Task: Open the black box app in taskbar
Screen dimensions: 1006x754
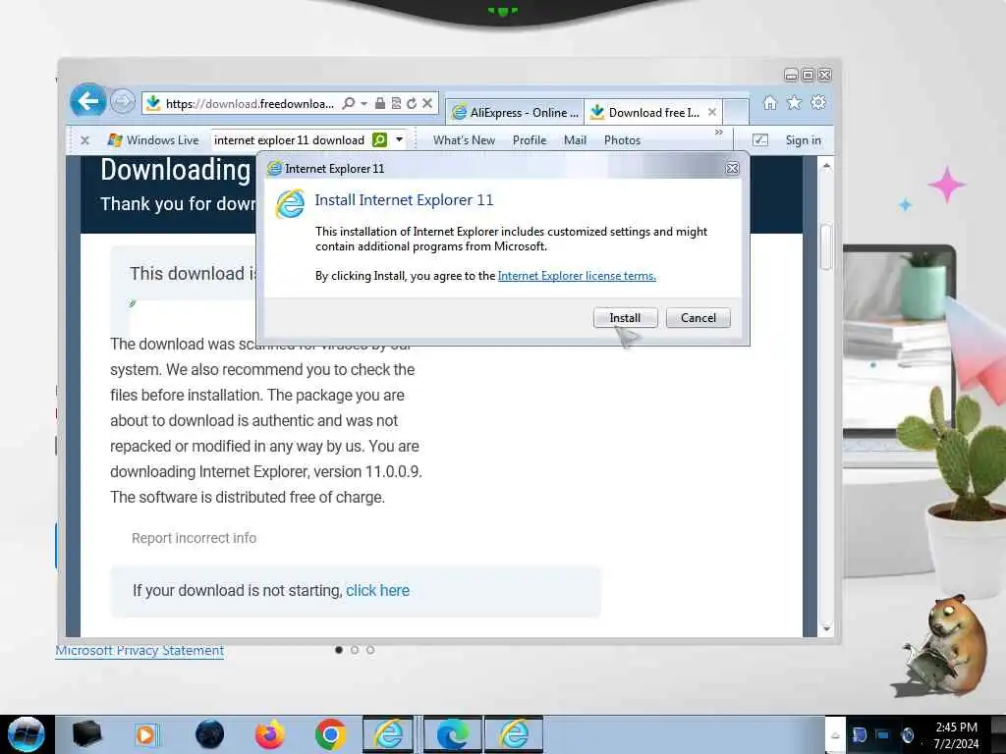Action: point(86,734)
